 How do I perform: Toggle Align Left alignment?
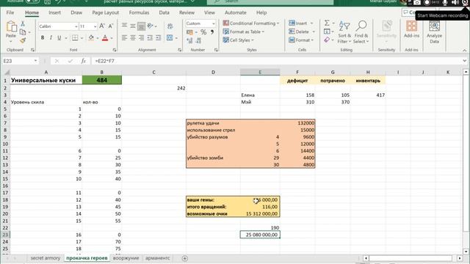click(124, 37)
